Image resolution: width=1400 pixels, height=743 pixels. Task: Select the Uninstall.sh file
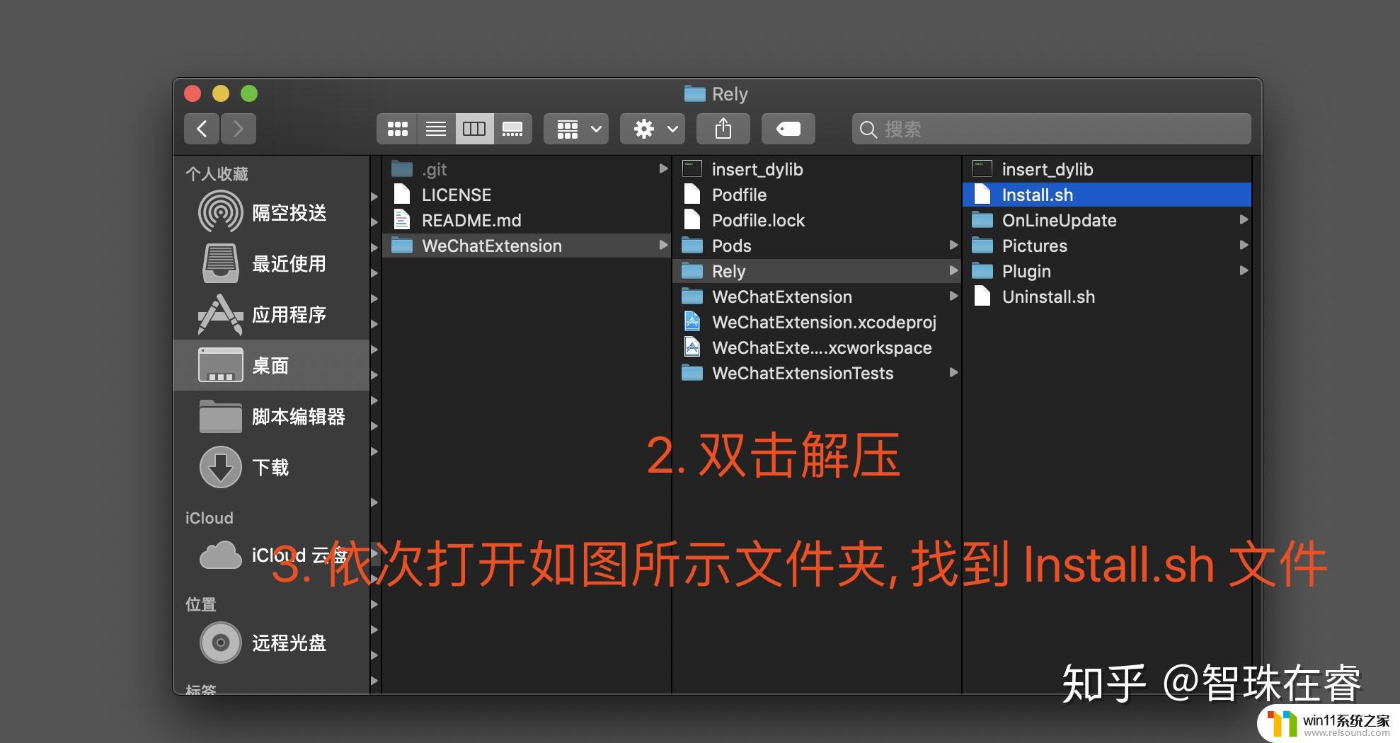[1107, 296]
